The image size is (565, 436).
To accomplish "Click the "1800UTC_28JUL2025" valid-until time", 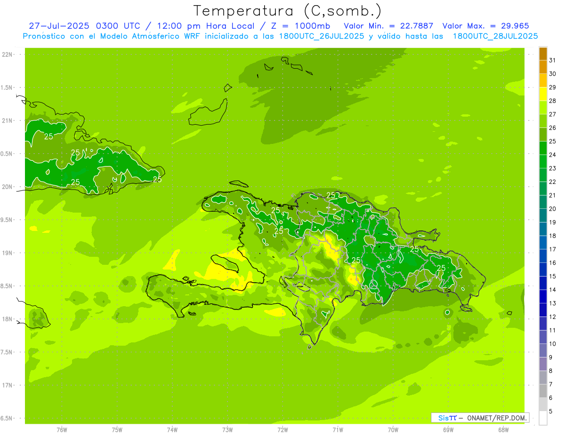I will point(495,36).
